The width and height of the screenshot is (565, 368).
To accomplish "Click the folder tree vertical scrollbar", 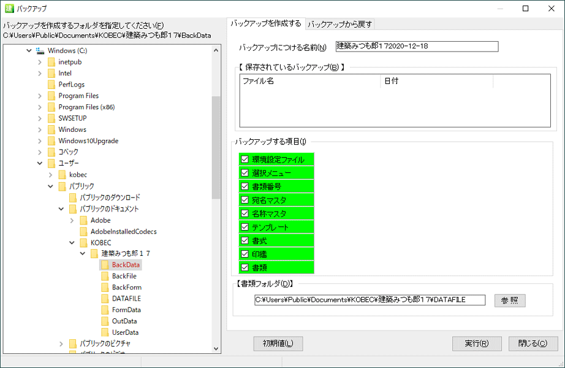I will (216, 147).
